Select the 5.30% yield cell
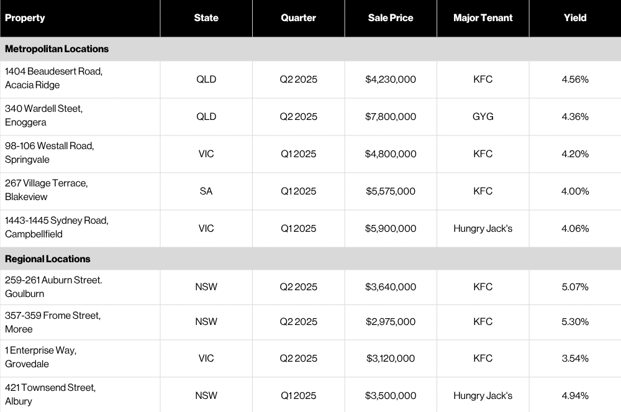The height and width of the screenshot is (412, 621). [x=575, y=322]
